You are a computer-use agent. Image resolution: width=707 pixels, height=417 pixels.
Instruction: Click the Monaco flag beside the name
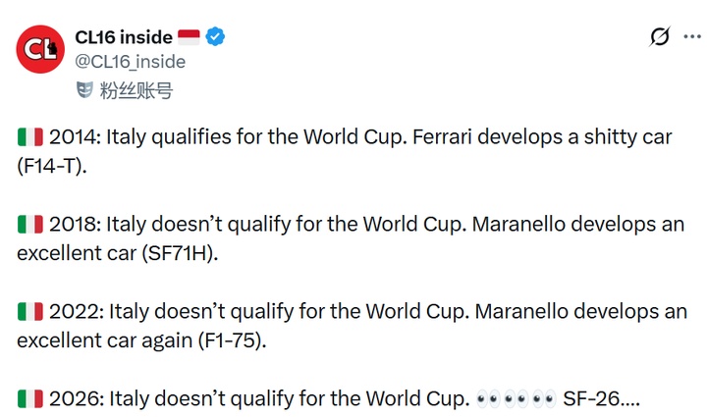click(188, 37)
